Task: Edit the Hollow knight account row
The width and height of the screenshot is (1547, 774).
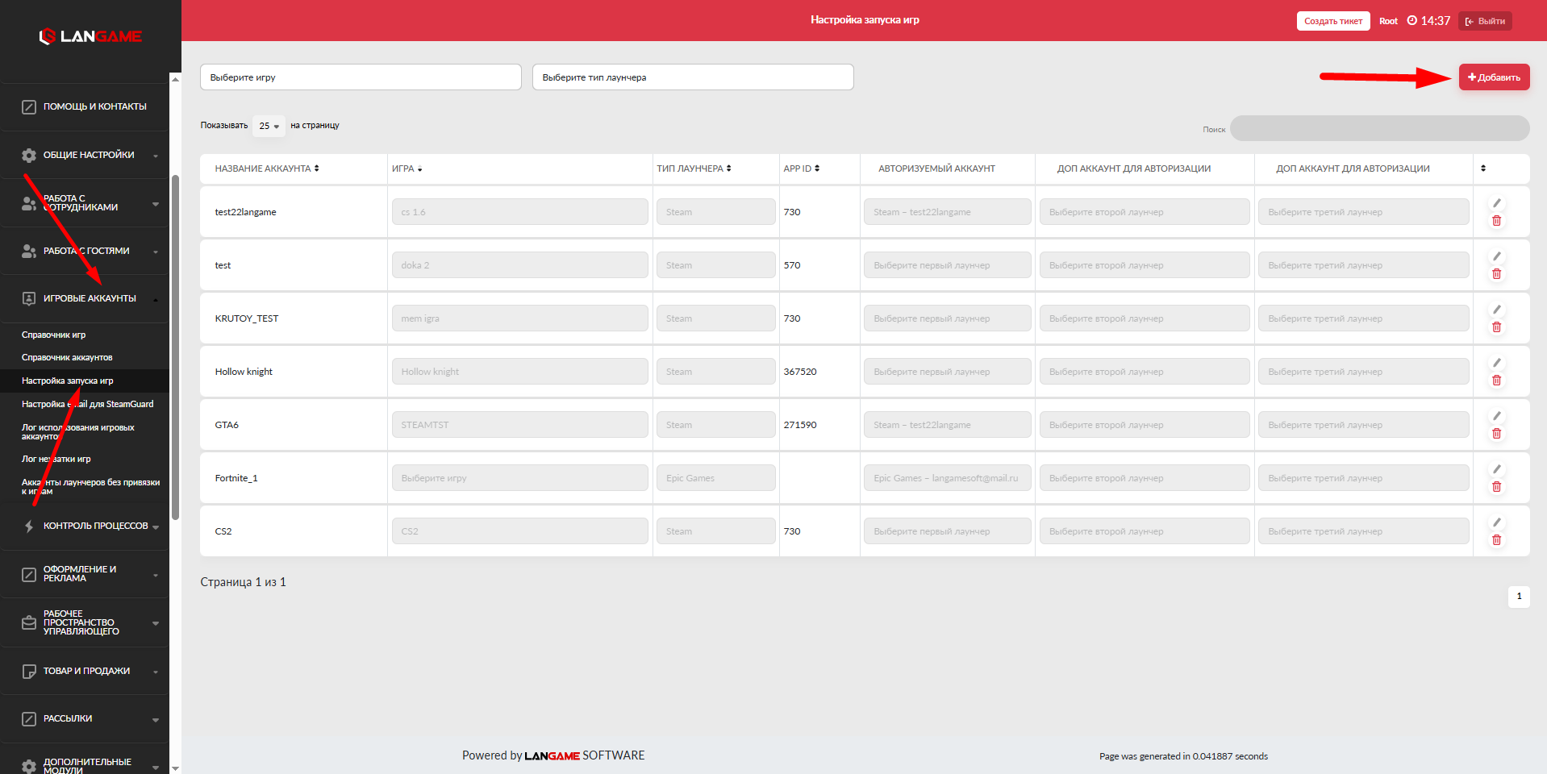Action: click(x=1496, y=363)
